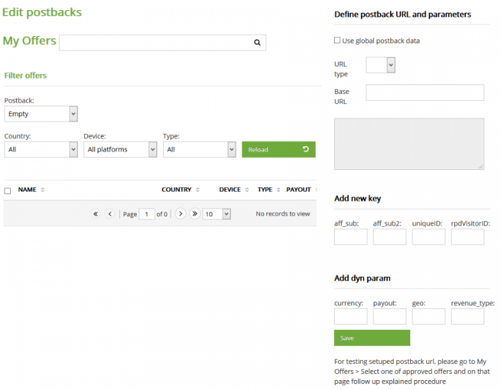Focus the aff_sub key input box

click(x=351, y=237)
